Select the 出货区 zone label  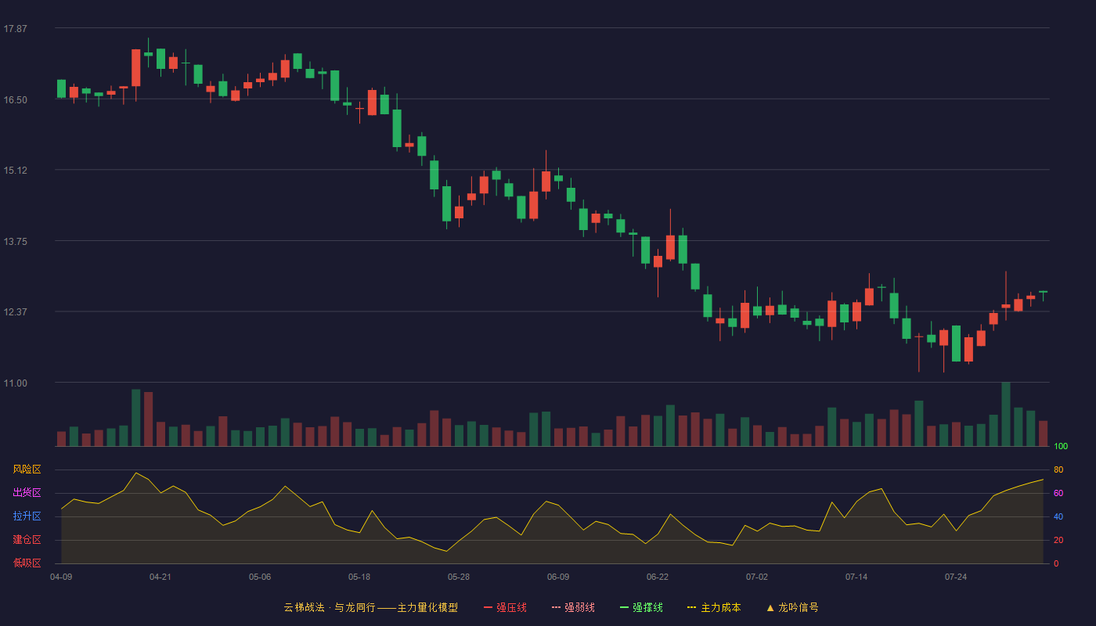27,493
